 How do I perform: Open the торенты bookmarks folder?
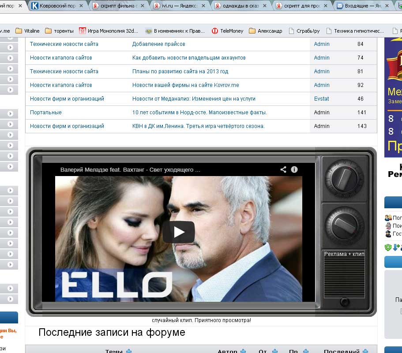pos(59,31)
